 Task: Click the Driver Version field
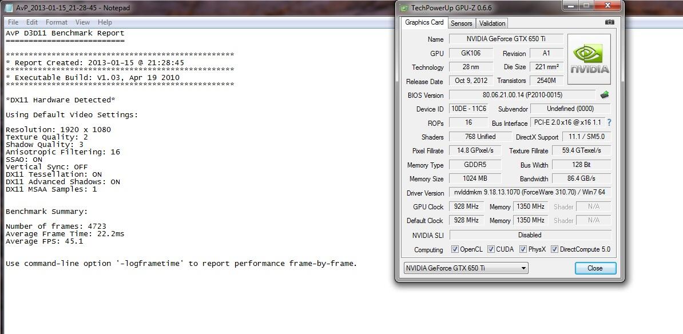click(x=530, y=193)
